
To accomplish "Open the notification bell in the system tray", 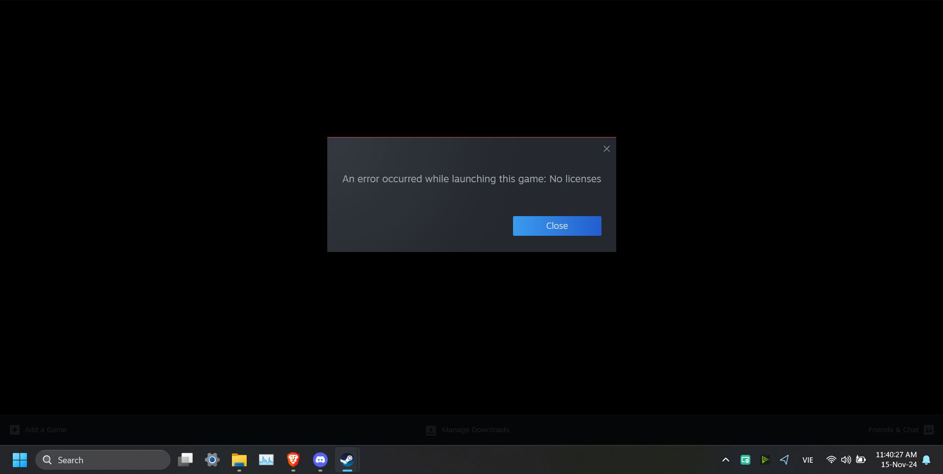I will (x=926, y=460).
